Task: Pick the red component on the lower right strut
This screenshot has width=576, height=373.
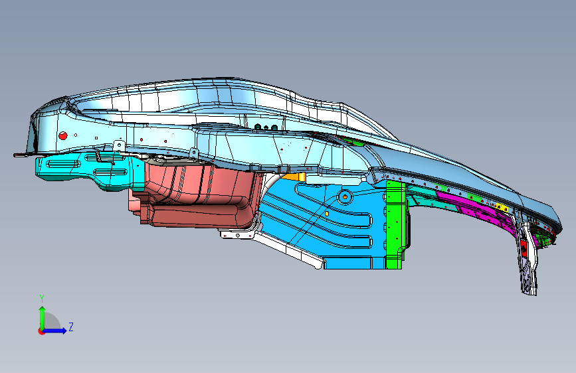Action: pos(524,248)
